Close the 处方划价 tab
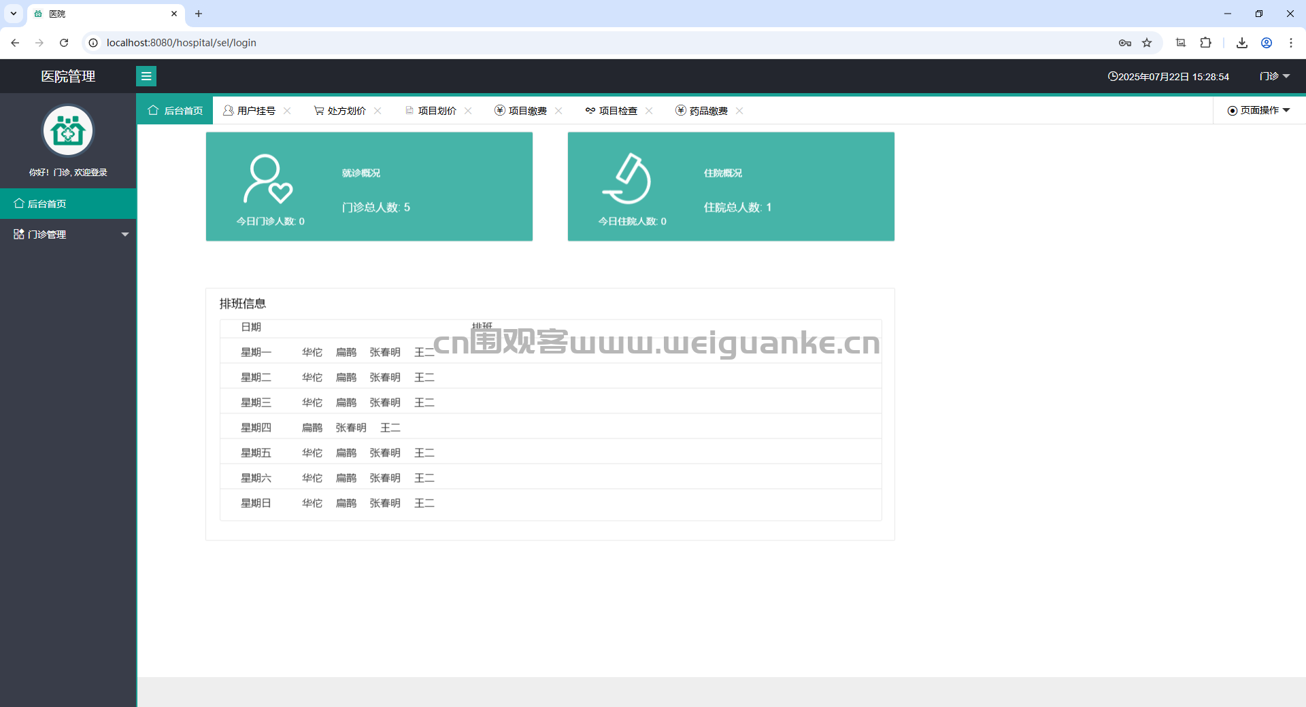 [378, 111]
